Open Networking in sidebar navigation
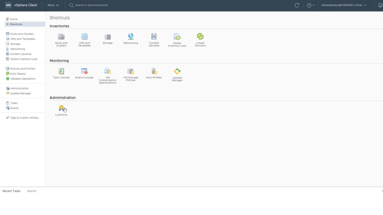The height and width of the screenshot is (215, 383). [15, 49]
